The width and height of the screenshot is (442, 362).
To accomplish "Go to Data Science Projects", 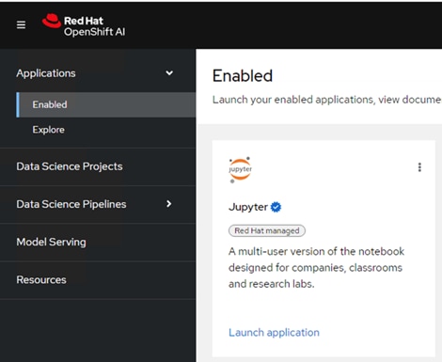I will coord(70,166).
